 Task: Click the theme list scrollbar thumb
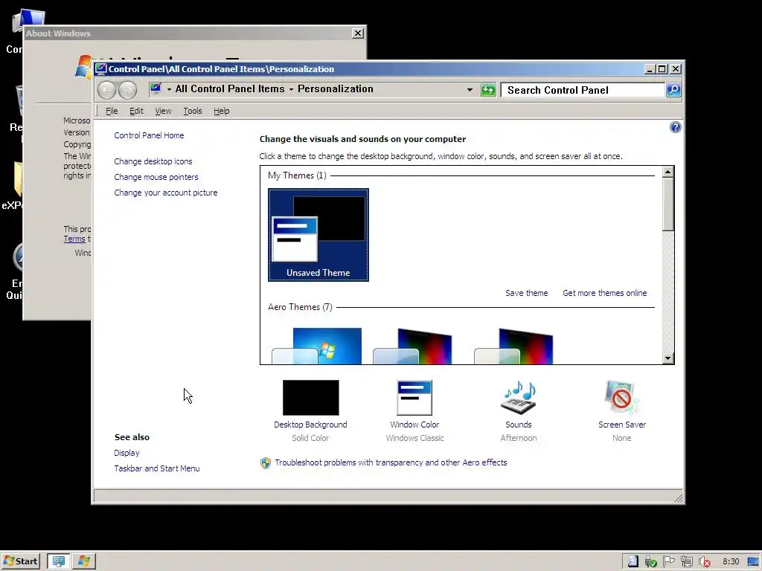point(667,204)
